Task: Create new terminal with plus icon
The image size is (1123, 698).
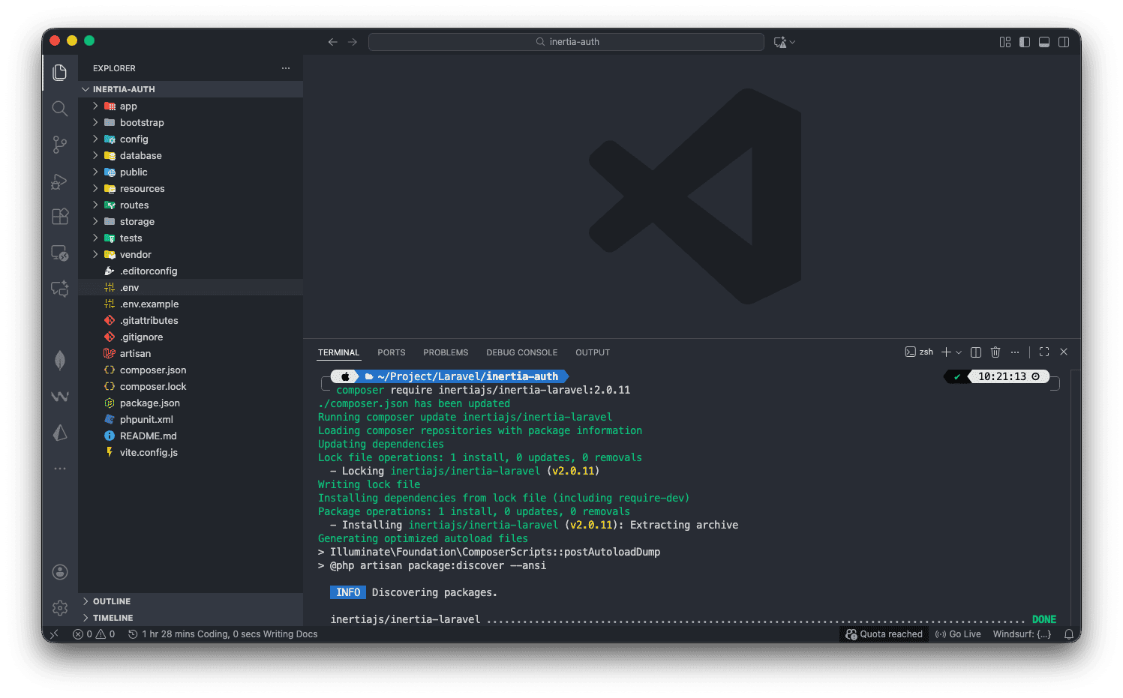Action: pyautogui.click(x=946, y=352)
